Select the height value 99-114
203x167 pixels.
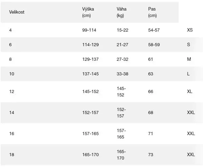[x=89, y=30]
